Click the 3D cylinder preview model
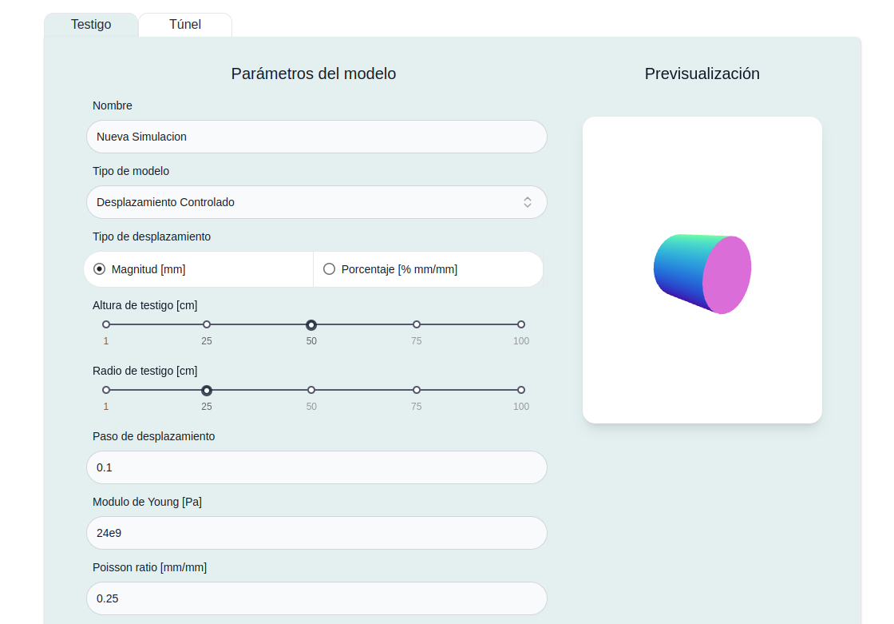Viewport: 894px width, 624px height. coord(702,273)
